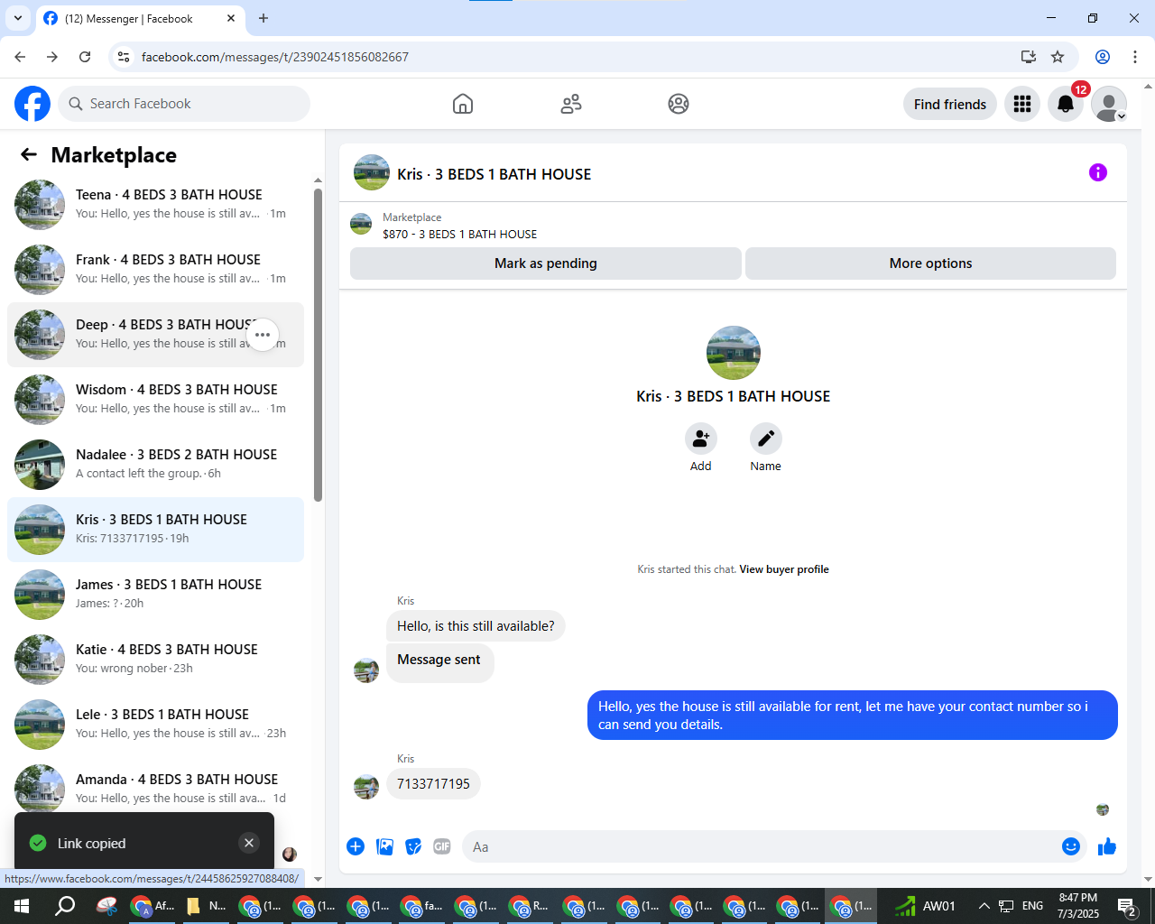1155x924 pixels.
Task: Open Windows Start menu
Action: pos(22,906)
